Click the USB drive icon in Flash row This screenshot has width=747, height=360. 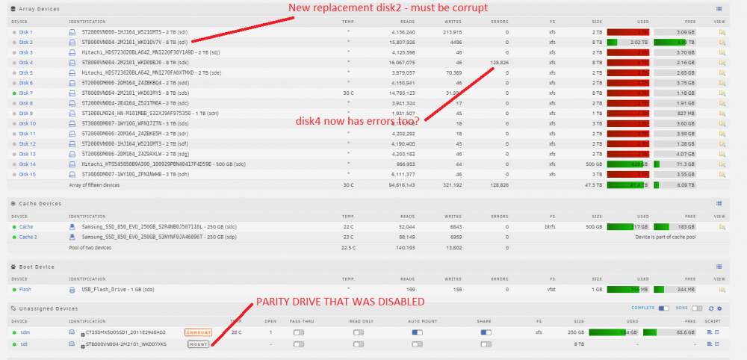[x=72, y=290]
